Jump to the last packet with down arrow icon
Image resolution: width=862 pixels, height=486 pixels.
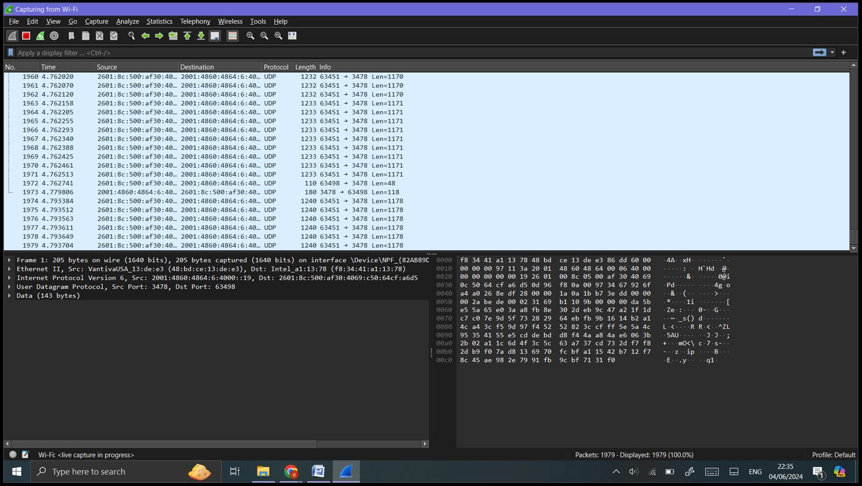click(x=201, y=35)
